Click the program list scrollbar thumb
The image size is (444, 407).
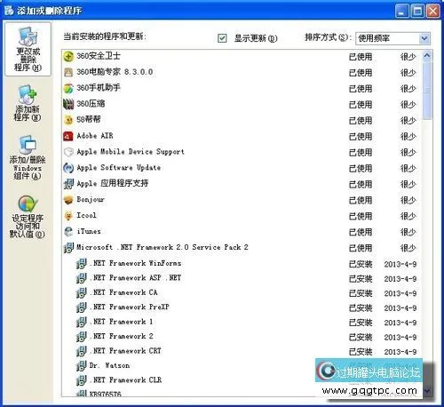coord(427,91)
